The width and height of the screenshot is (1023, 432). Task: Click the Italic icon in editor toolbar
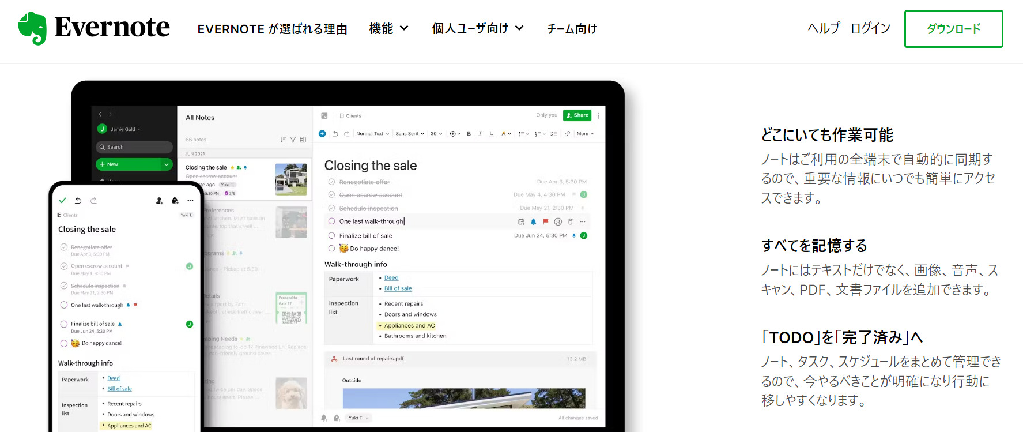[x=480, y=134]
